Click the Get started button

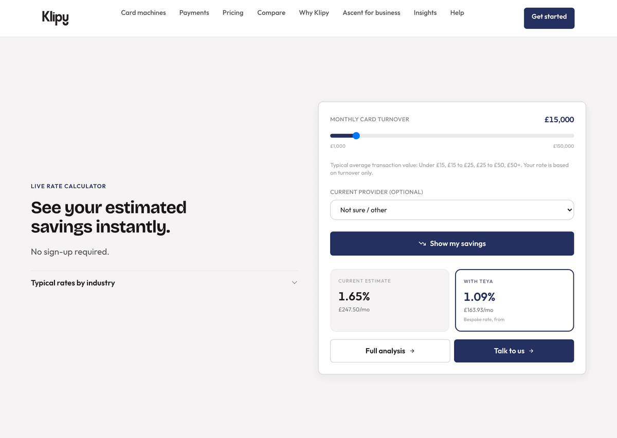pos(549,18)
